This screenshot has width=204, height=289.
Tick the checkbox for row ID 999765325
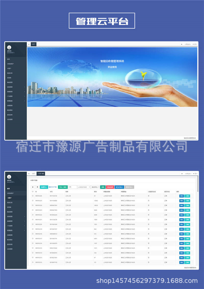tap(33, 201)
